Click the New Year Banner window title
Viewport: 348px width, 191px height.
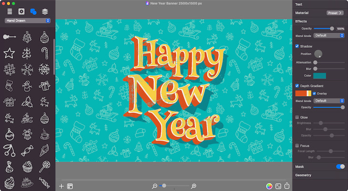(x=176, y=3)
